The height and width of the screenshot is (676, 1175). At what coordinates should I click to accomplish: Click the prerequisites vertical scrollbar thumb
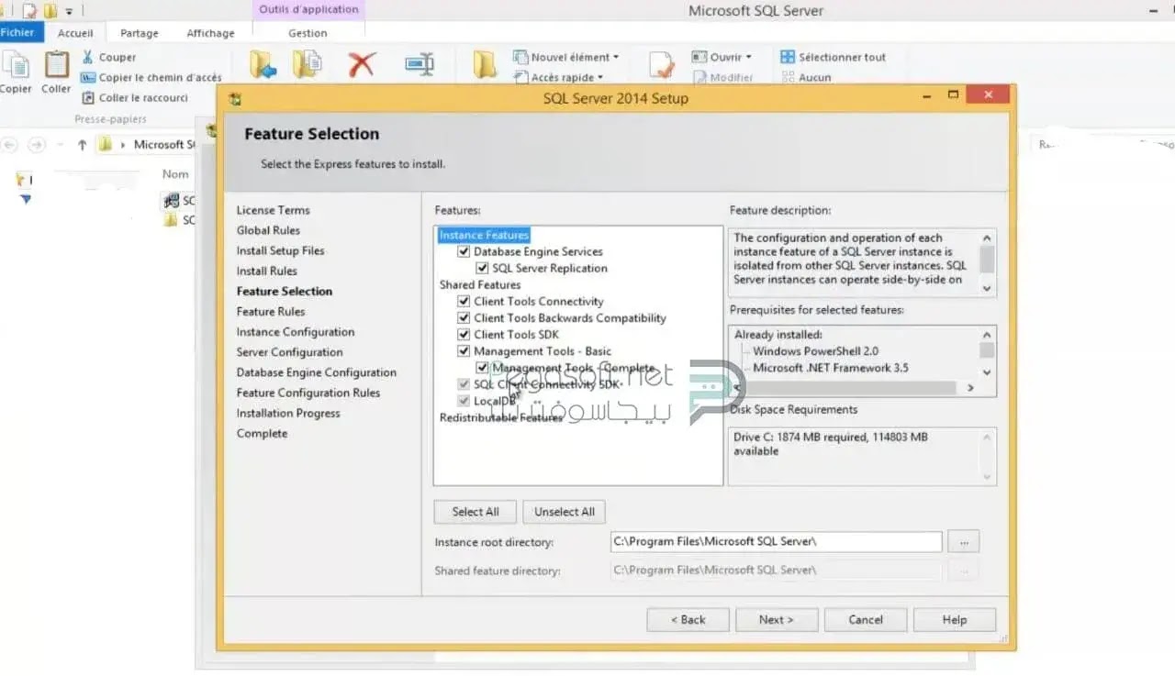(x=987, y=350)
